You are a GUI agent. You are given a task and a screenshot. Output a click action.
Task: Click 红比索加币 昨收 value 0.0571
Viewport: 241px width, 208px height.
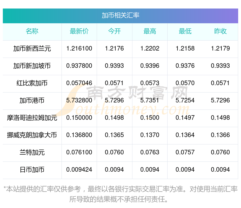(220, 83)
